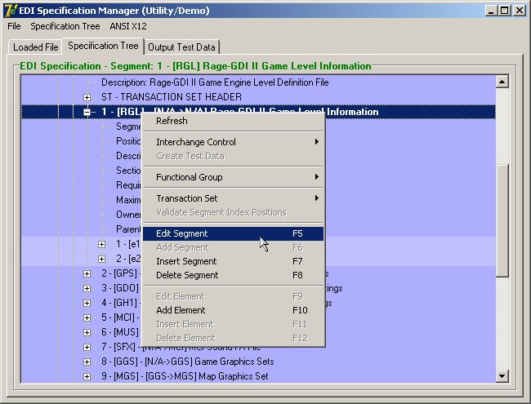Expand the 4 - [GH1] segment node

pos(87,303)
